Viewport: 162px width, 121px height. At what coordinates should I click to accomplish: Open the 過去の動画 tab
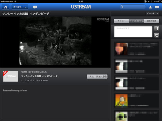click(x=152, y=21)
